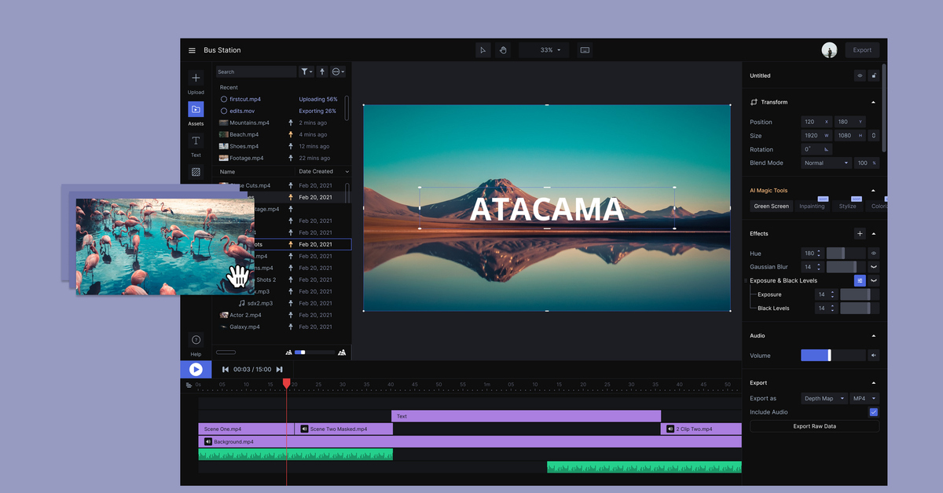
Task: Open the hamburger menu beside Bus Station
Action: pyautogui.click(x=192, y=50)
